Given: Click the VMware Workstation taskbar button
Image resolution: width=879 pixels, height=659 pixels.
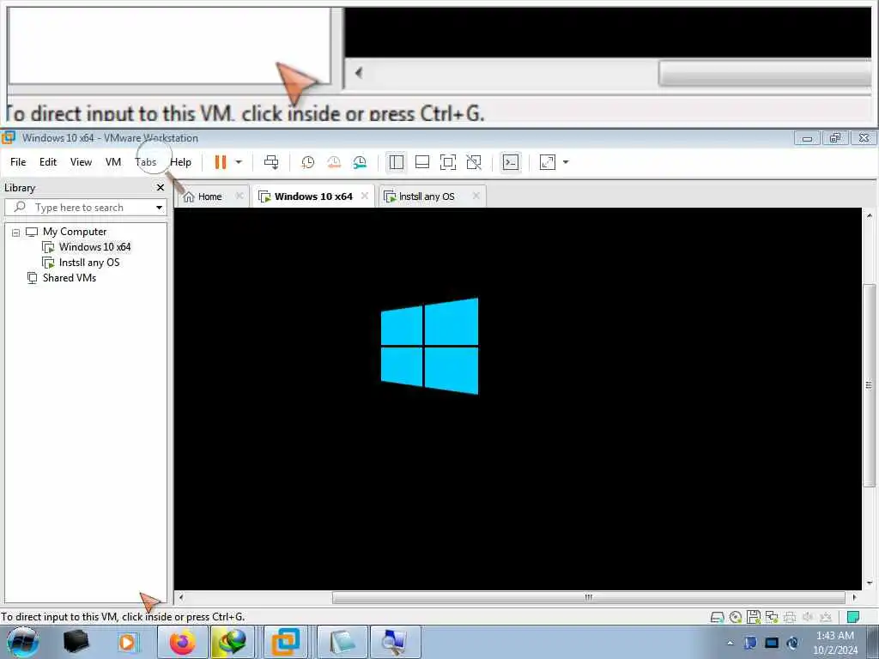Looking at the screenshot, I should (285, 642).
